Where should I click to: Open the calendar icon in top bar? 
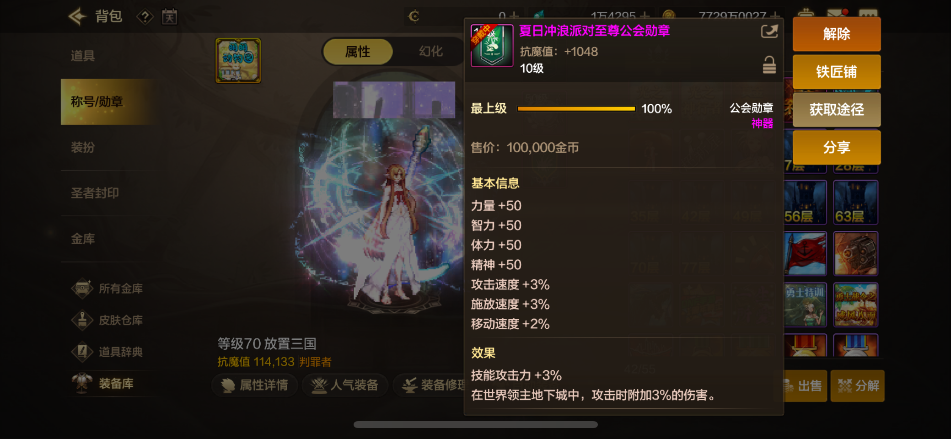169,17
